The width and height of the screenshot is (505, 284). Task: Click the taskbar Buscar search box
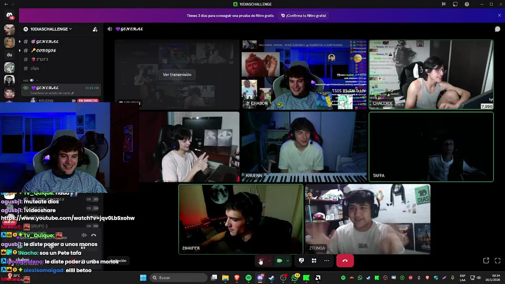179,278
